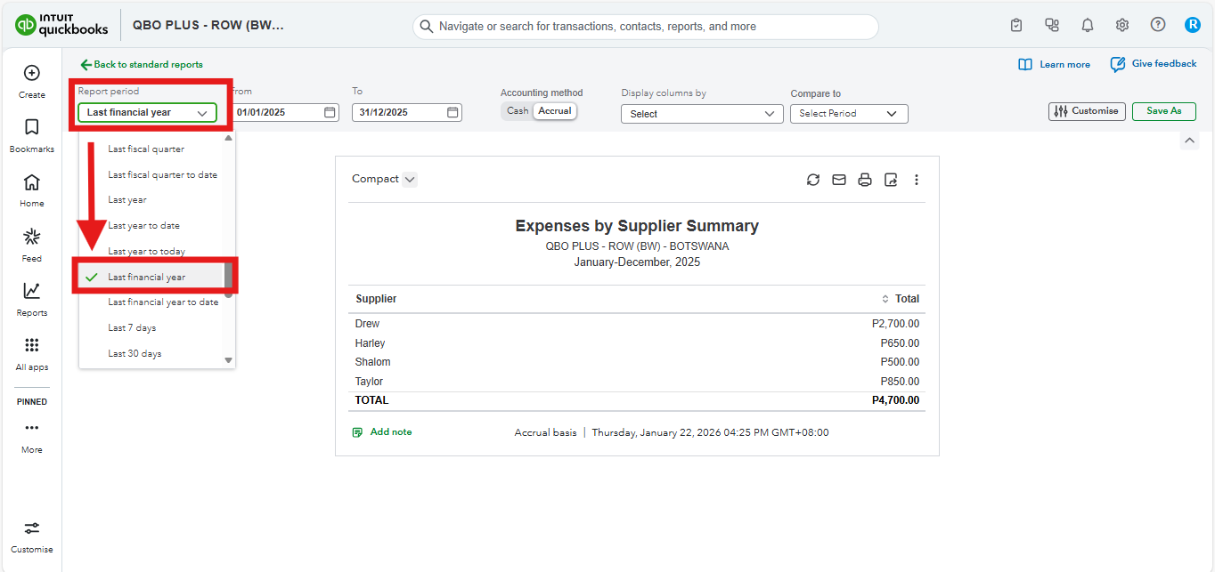
Task: Expand the Compact view dropdown
Action: click(x=409, y=180)
